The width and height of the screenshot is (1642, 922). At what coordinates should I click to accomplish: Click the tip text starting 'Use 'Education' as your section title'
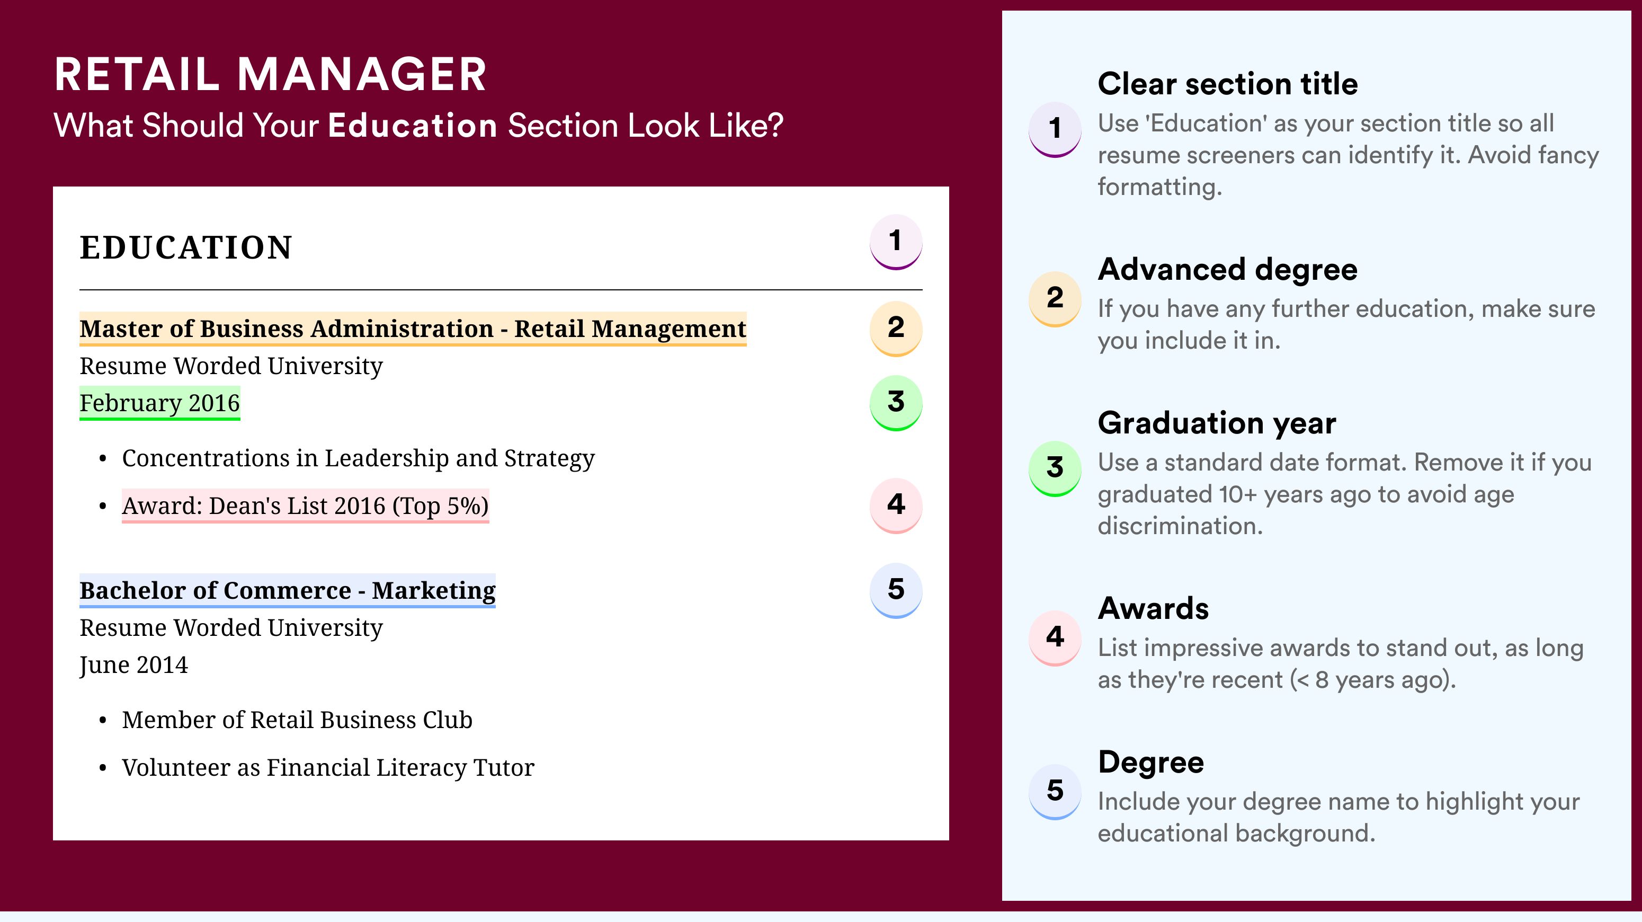point(1348,155)
